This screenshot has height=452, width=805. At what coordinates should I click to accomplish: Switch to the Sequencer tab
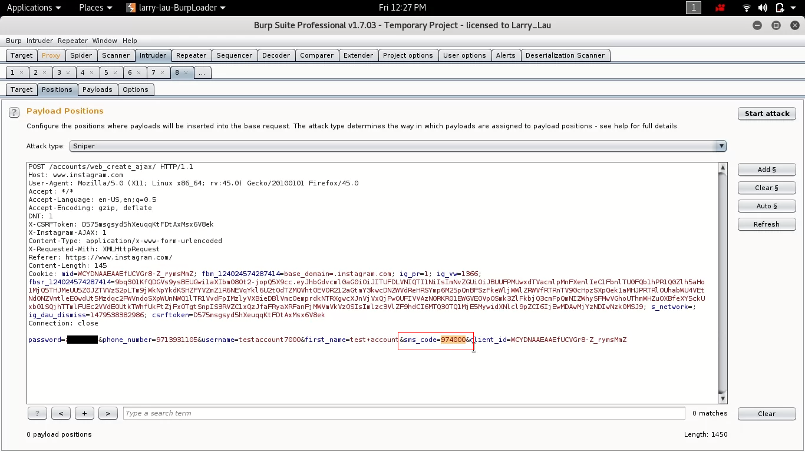(235, 55)
